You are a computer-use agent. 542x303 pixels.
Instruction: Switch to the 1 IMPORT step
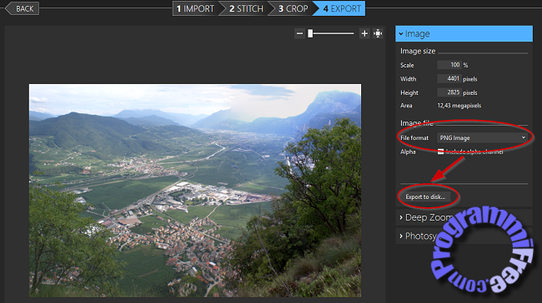tap(195, 8)
